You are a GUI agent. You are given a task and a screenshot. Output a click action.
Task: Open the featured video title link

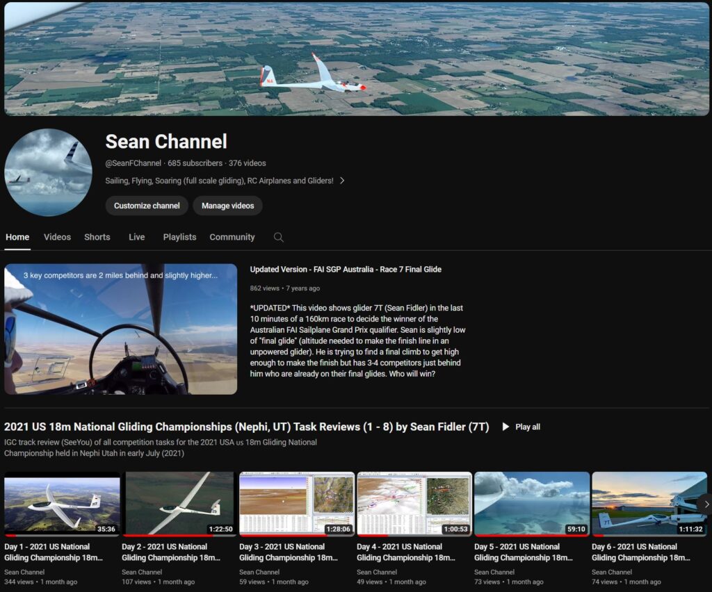[x=346, y=270]
